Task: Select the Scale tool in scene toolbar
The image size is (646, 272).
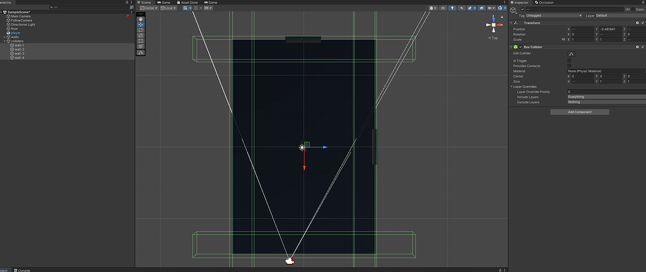Action: click(x=141, y=36)
